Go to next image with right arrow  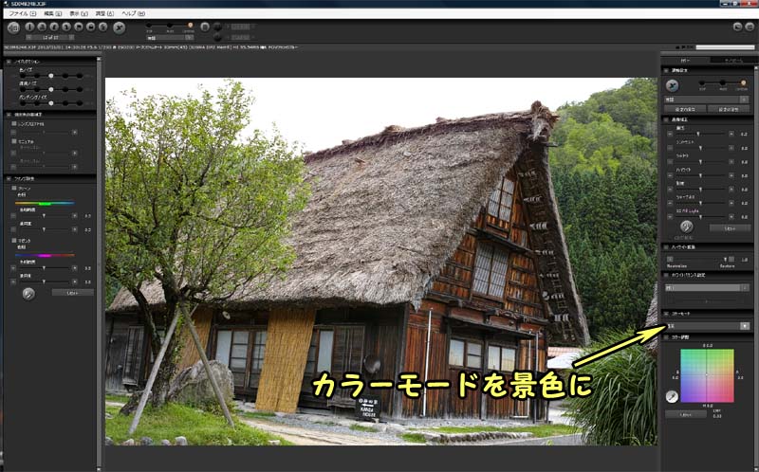coord(71,37)
